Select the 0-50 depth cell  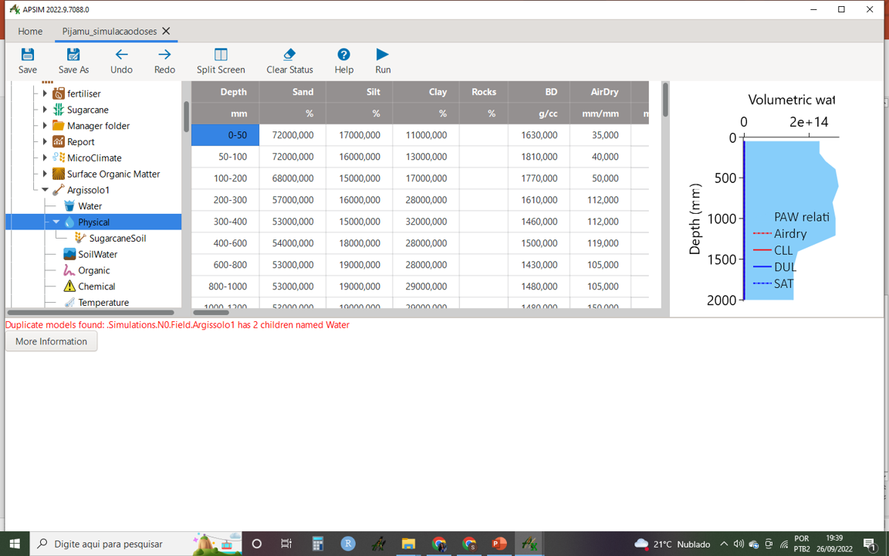[225, 135]
